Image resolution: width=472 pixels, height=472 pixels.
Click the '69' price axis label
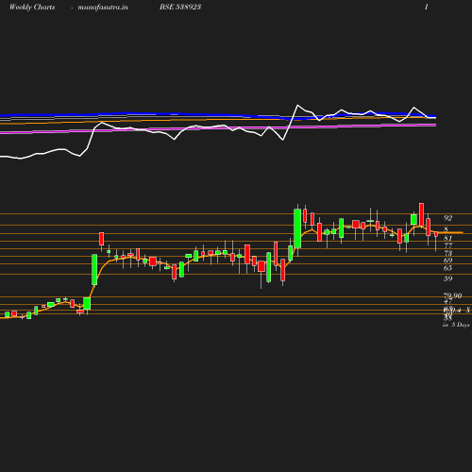point(448,261)
